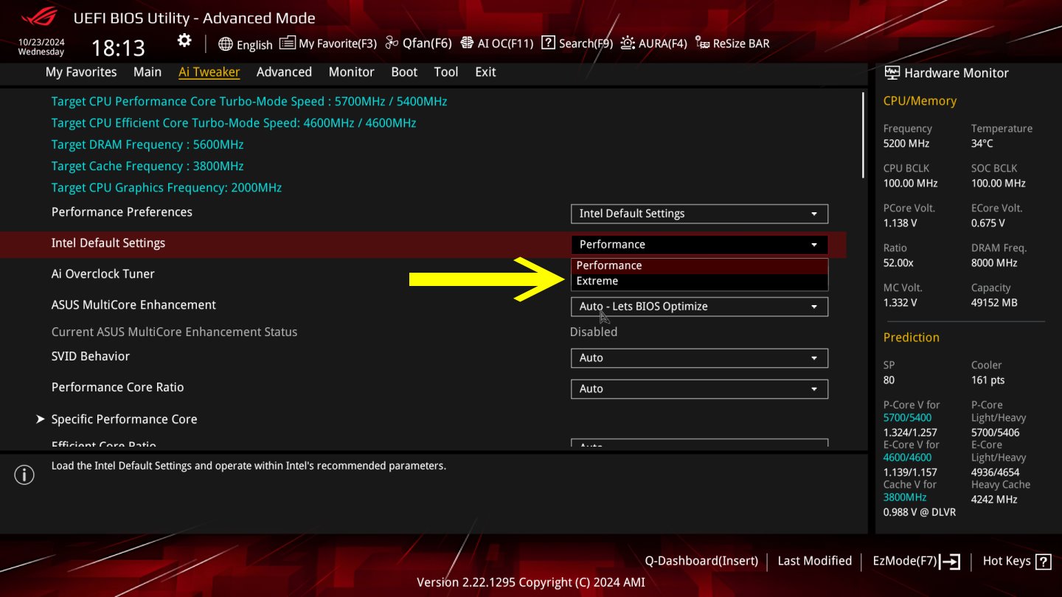The image size is (1062, 597).
Task: Open the Exit tab
Action: click(485, 71)
